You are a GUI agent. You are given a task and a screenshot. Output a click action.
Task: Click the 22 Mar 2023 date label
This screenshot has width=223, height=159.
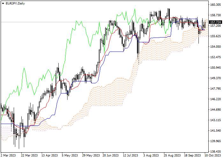(x=29, y=156)
